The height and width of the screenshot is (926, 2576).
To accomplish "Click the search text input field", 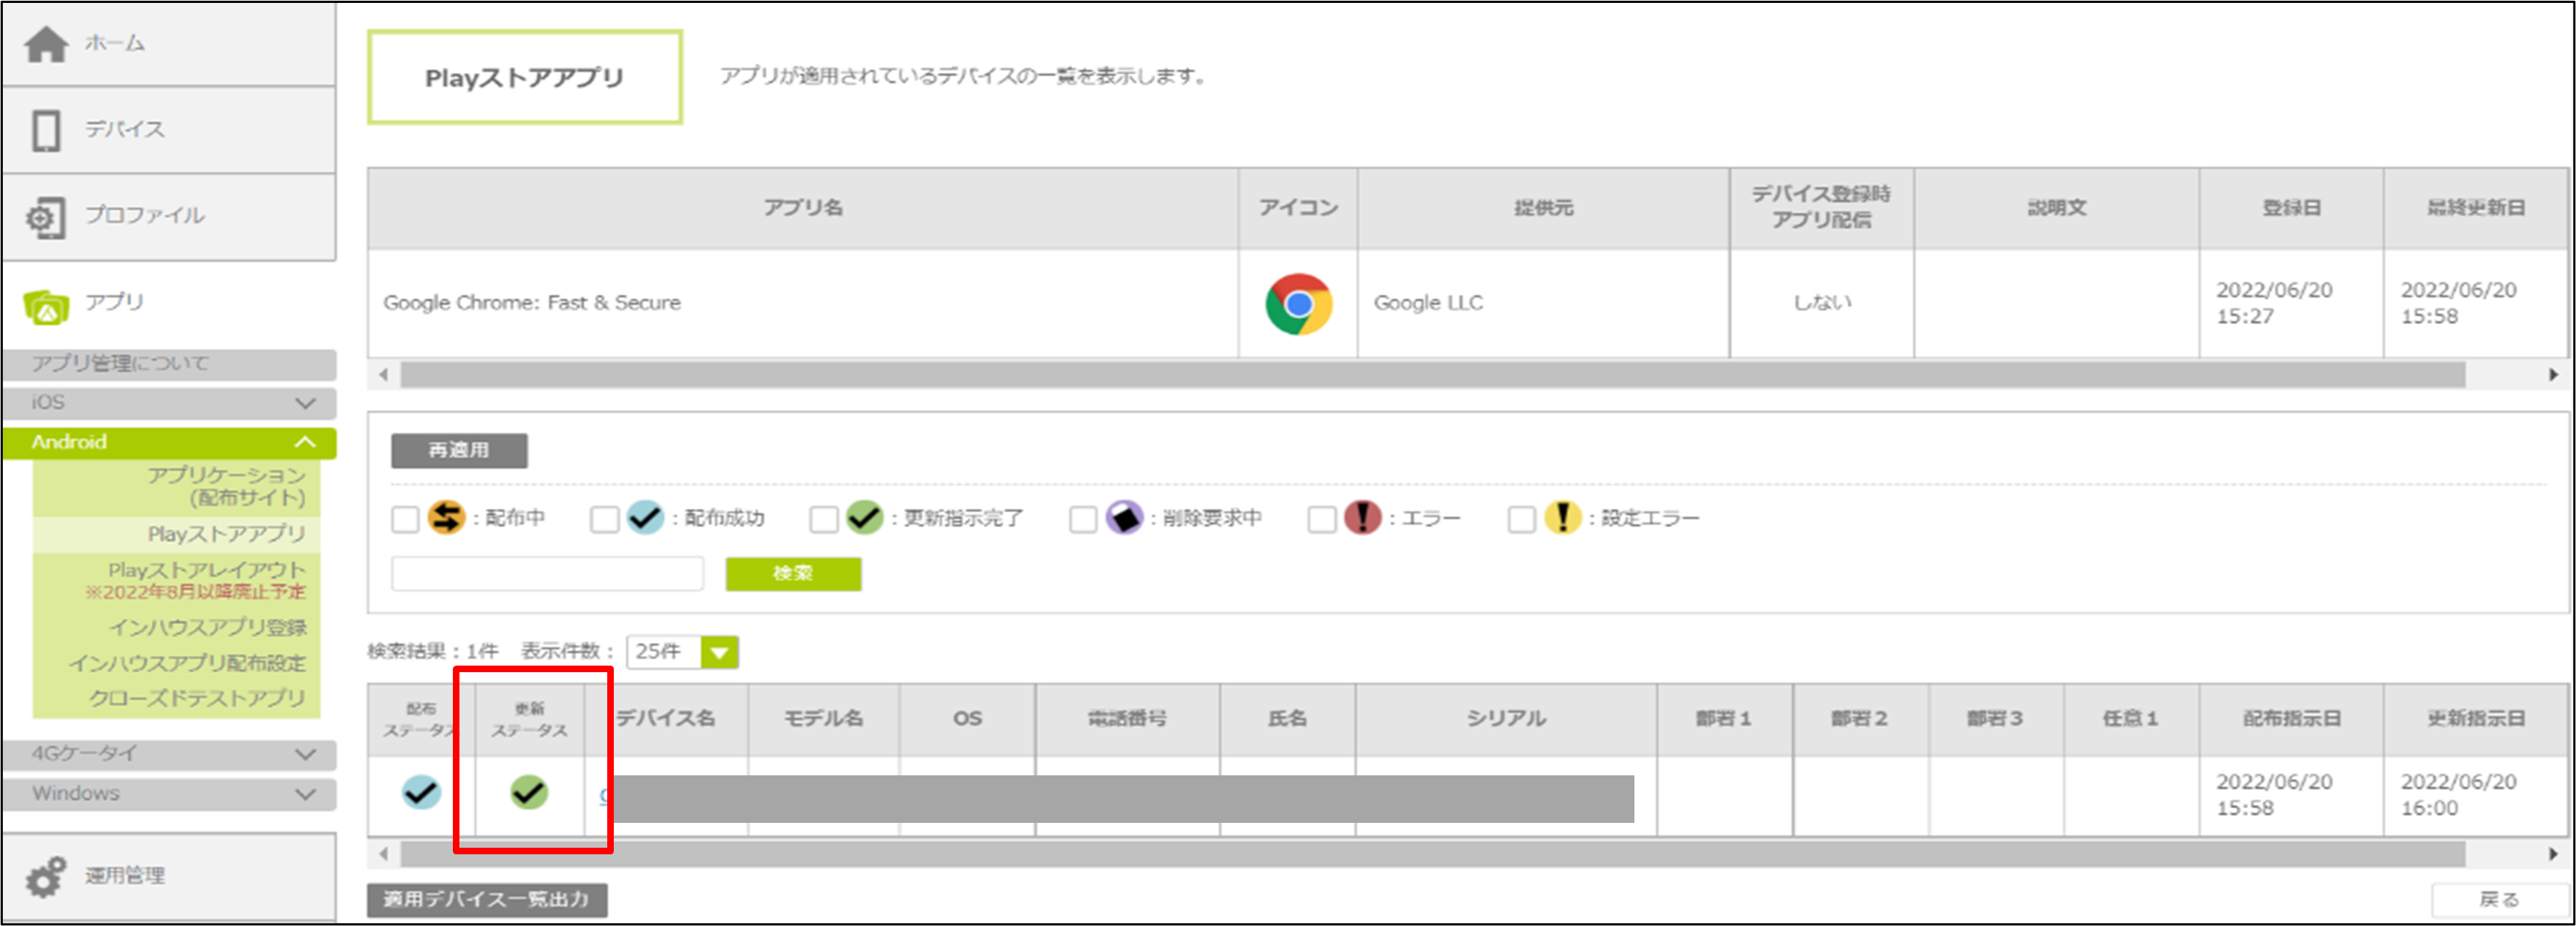I will [x=547, y=574].
